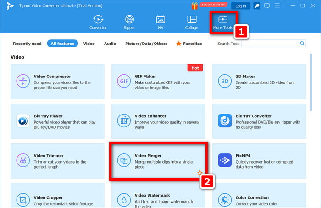Select the All features filter
The image size is (321, 208).
pos(62,44)
